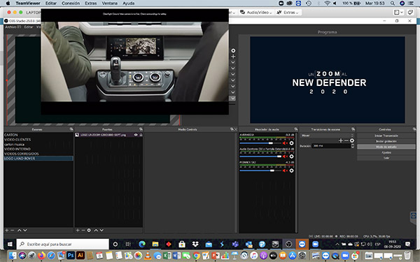Open settings gear for Audio Escritorio channel
420x262 pixels.
click(x=291, y=157)
